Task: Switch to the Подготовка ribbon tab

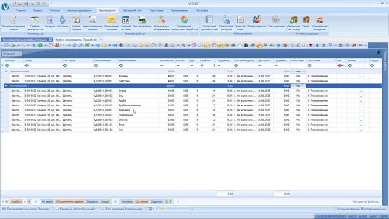Action: click(x=156, y=10)
